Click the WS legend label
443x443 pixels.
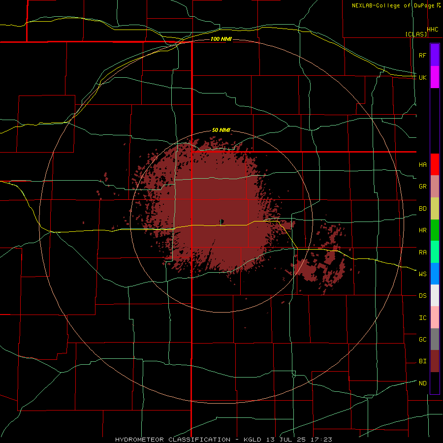(x=423, y=274)
